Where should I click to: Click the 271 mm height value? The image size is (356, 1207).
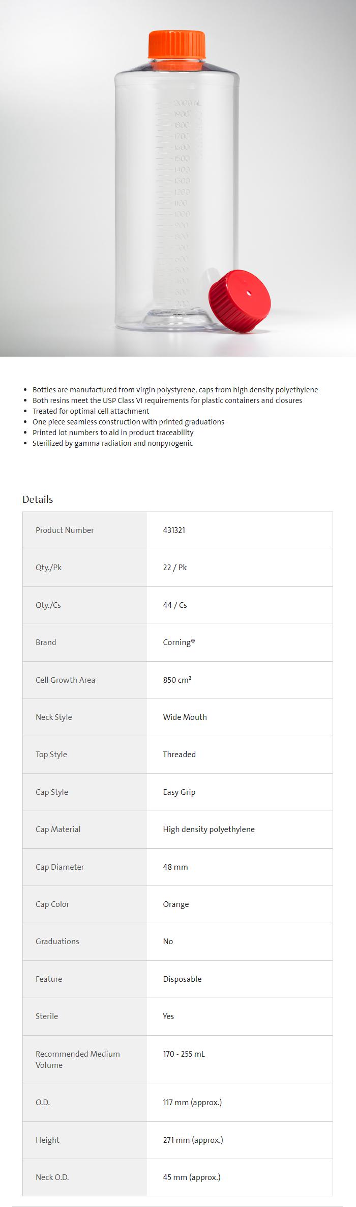(193, 1140)
